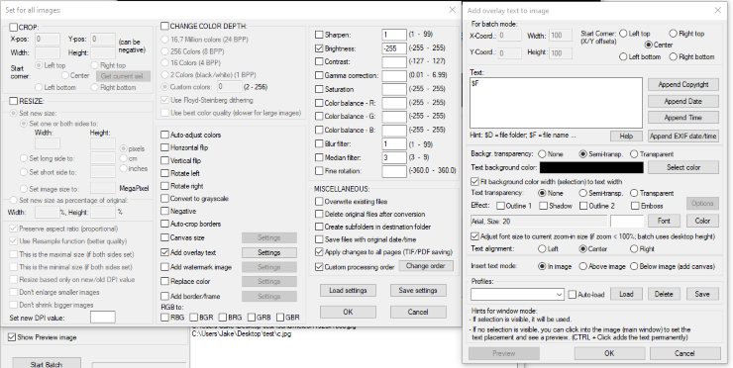Save the current overlay profile
Viewport: 733px width, 368px height.
tap(702, 294)
